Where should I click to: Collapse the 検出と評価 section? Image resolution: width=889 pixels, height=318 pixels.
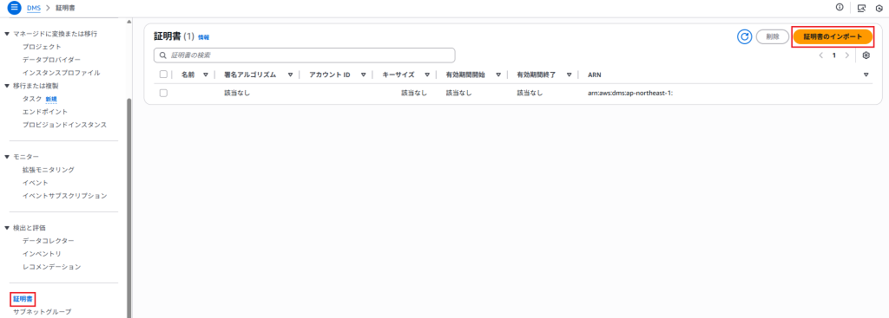point(7,228)
